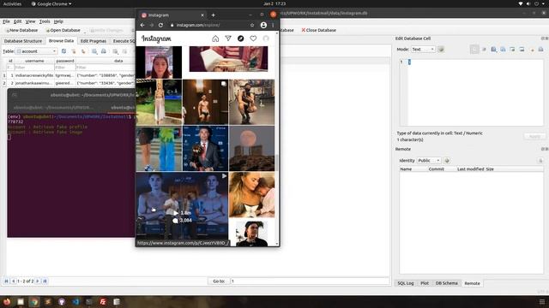The image size is (549, 308).
Task: Refresh table data in DB Browser
Action: click(x=63, y=51)
